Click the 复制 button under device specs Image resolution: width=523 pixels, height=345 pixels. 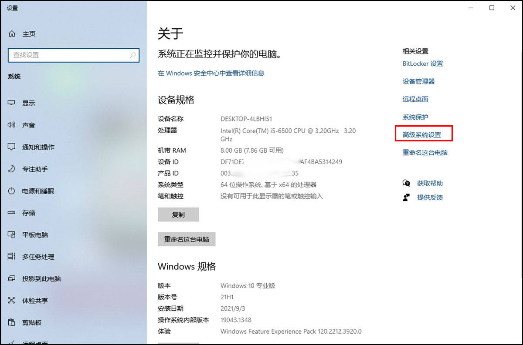[x=178, y=214]
